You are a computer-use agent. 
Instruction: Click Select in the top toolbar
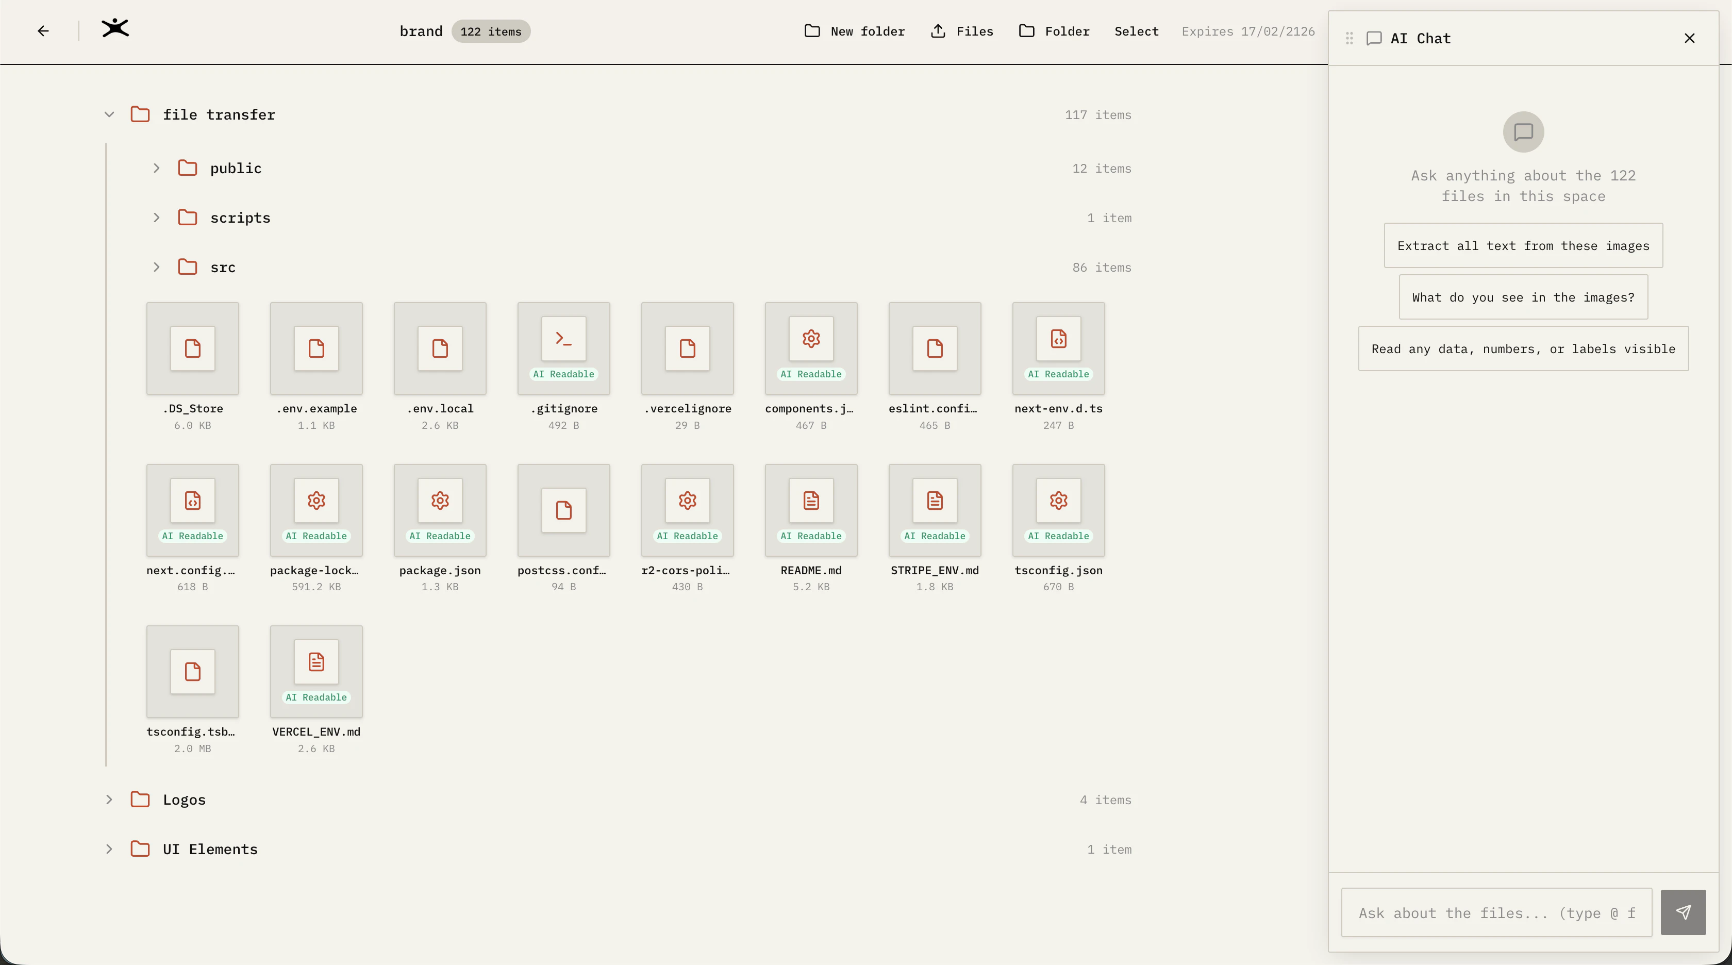pos(1136,31)
